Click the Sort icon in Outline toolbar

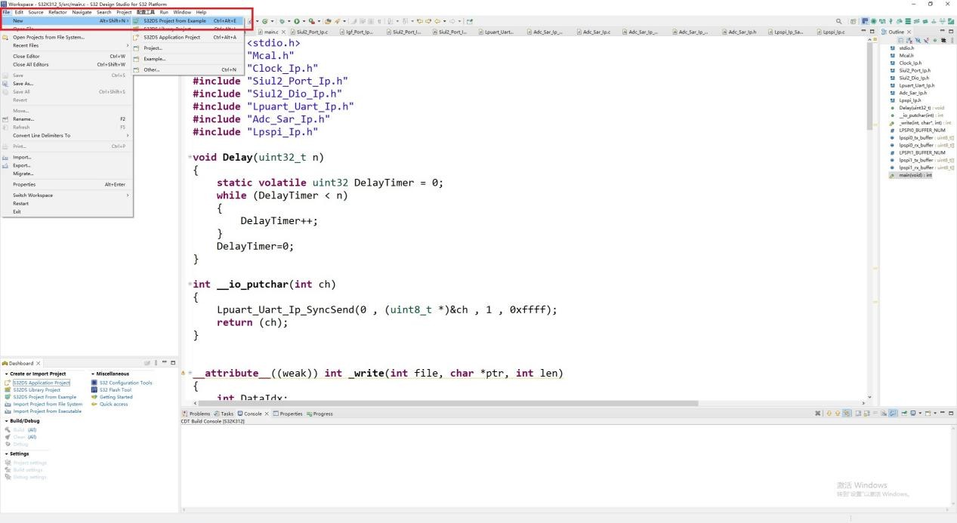pos(909,40)
